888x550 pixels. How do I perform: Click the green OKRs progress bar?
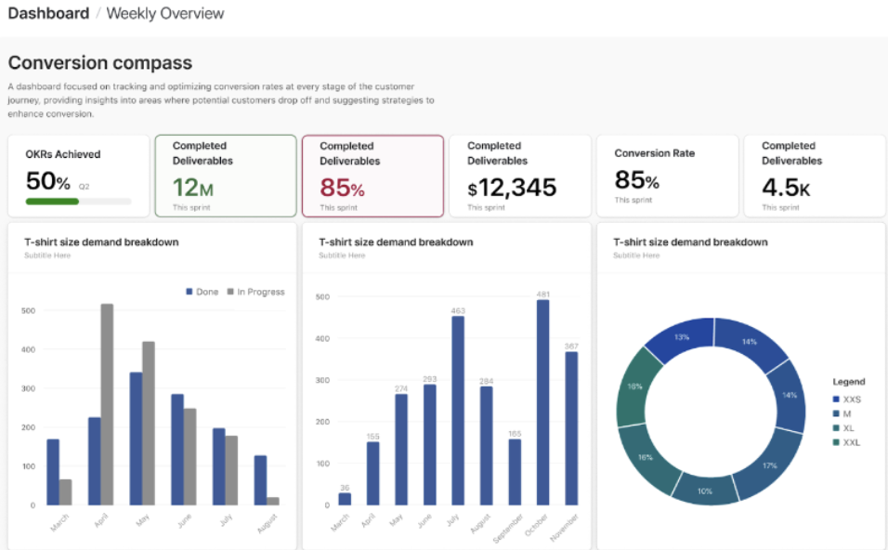point(52,201)
